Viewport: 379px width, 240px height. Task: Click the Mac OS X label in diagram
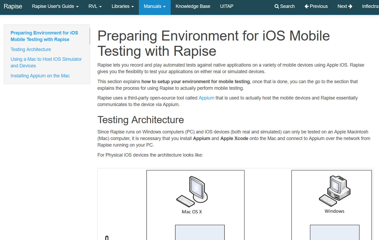pyautogui.click(x=192, y=212)
